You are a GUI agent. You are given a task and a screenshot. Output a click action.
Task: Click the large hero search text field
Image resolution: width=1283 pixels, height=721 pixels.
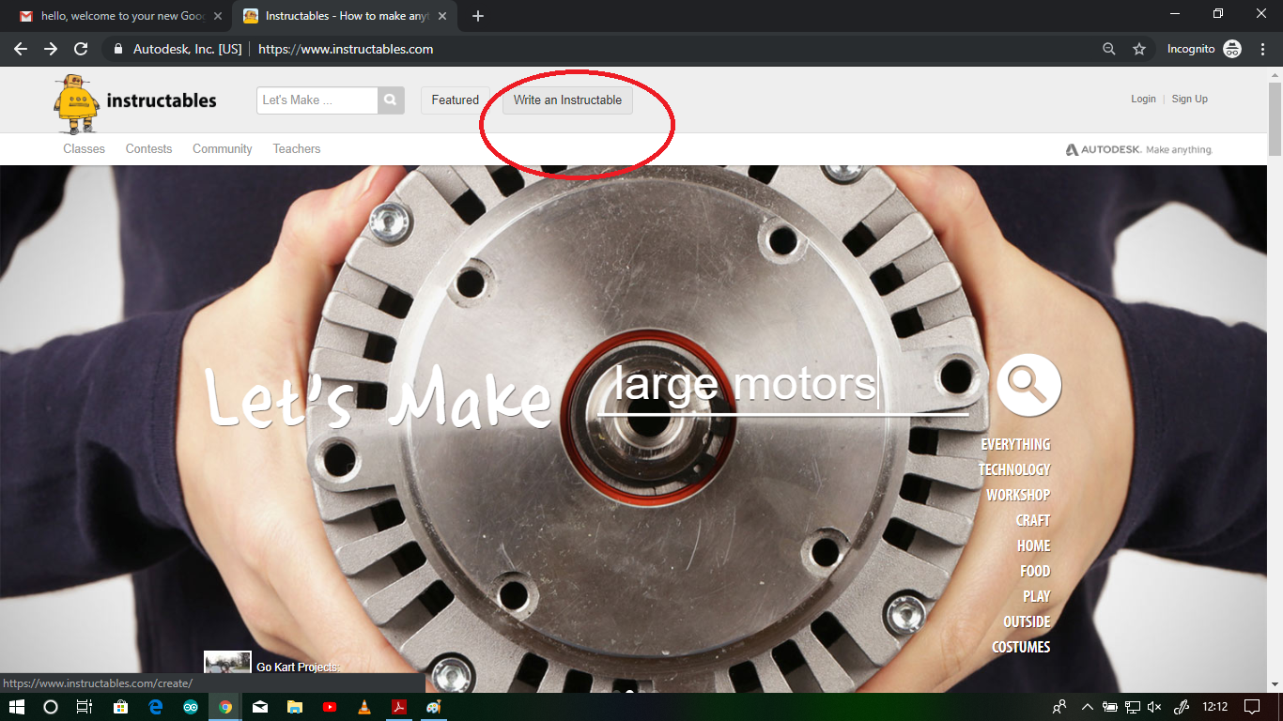point(783,386)
